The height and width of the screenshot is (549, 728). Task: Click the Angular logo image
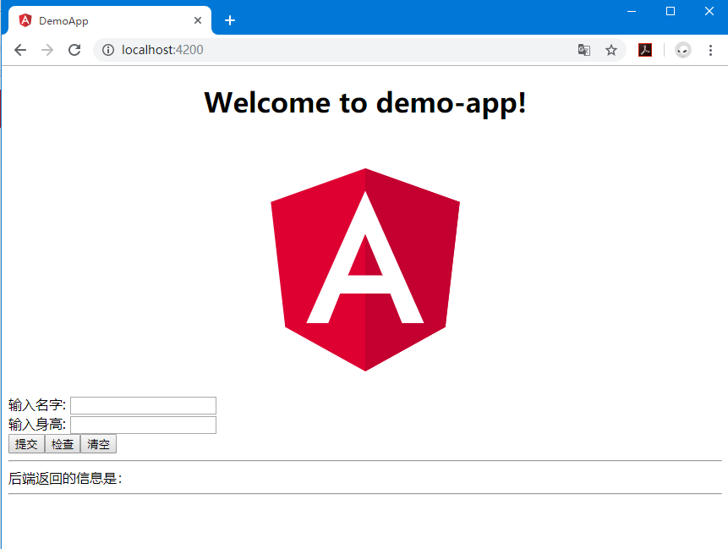pyautogui.click(x=365, y=269)
